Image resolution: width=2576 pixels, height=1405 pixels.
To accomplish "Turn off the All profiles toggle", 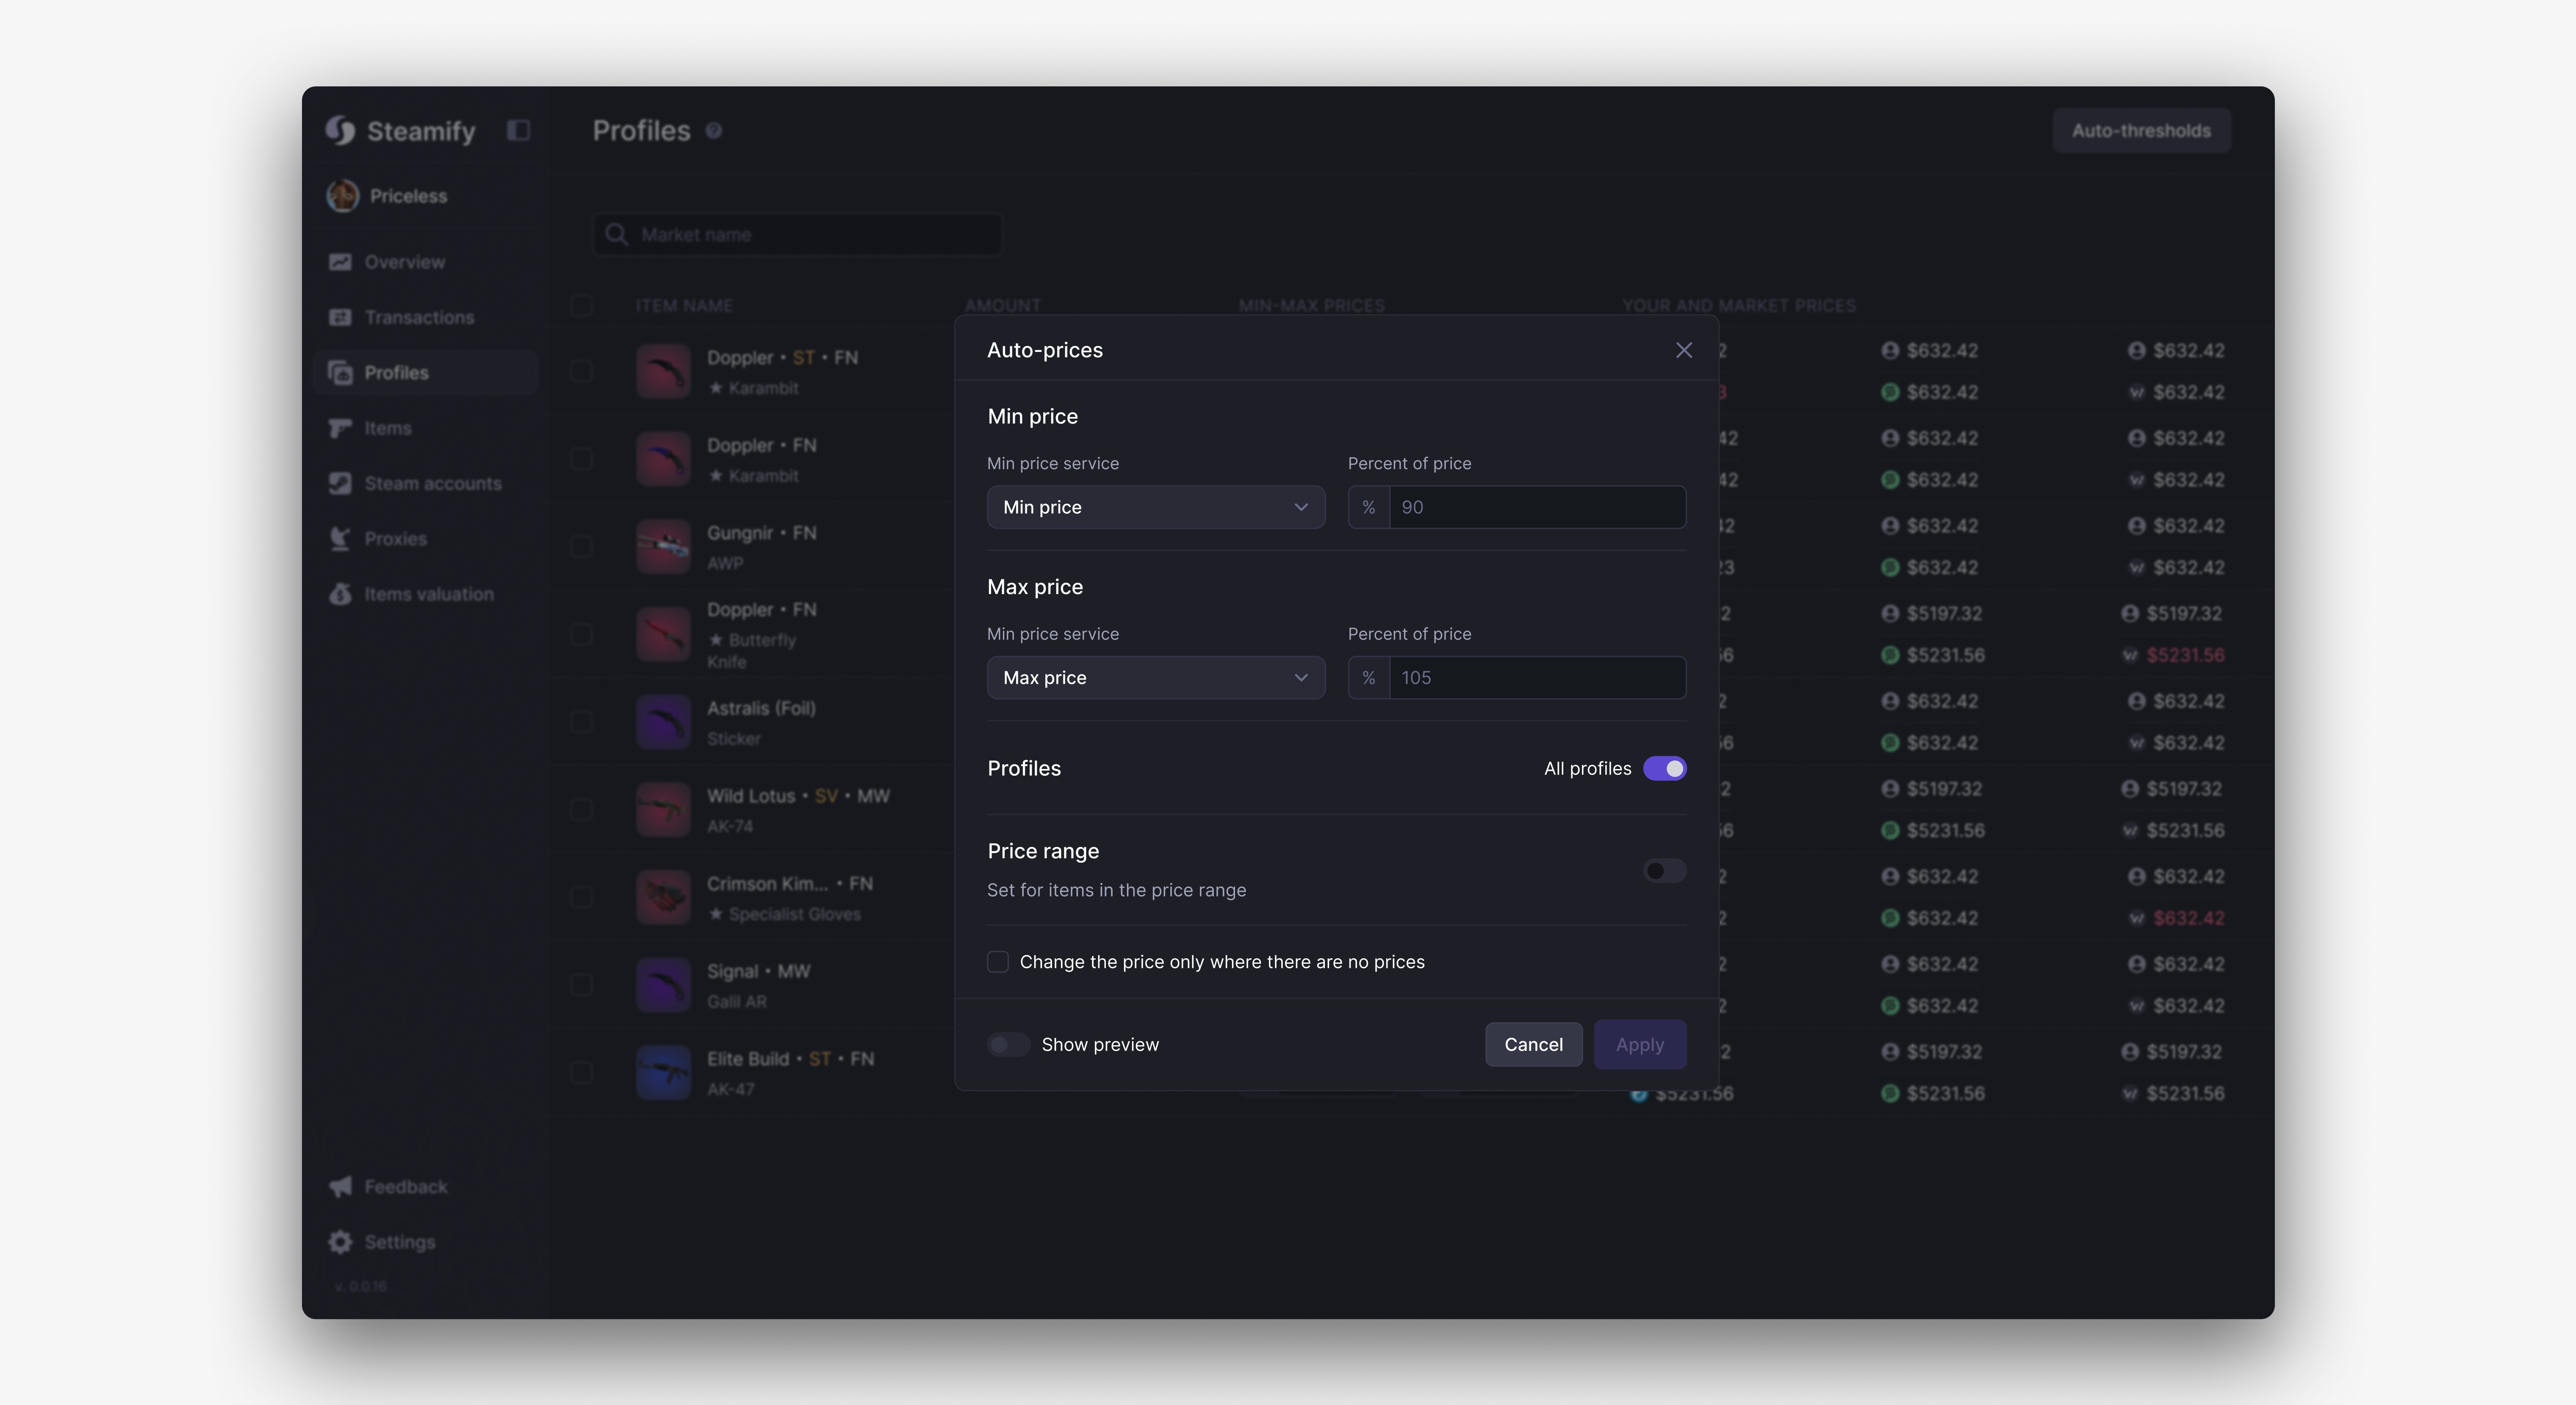I will point(1664,768).
